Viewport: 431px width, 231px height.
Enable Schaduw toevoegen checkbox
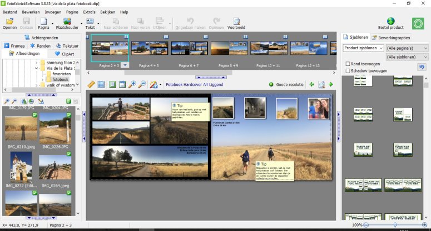click(x=348, y=70)
